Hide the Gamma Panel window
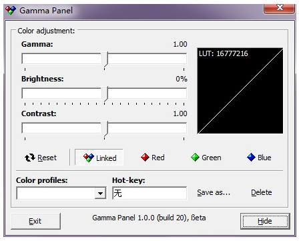 (265, 221)
